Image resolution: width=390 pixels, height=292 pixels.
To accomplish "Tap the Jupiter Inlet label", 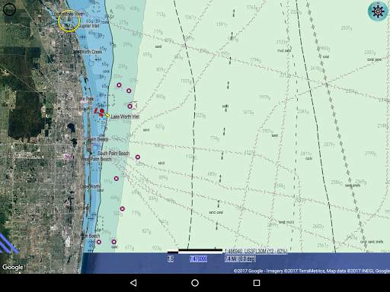I will coord(89,26).
